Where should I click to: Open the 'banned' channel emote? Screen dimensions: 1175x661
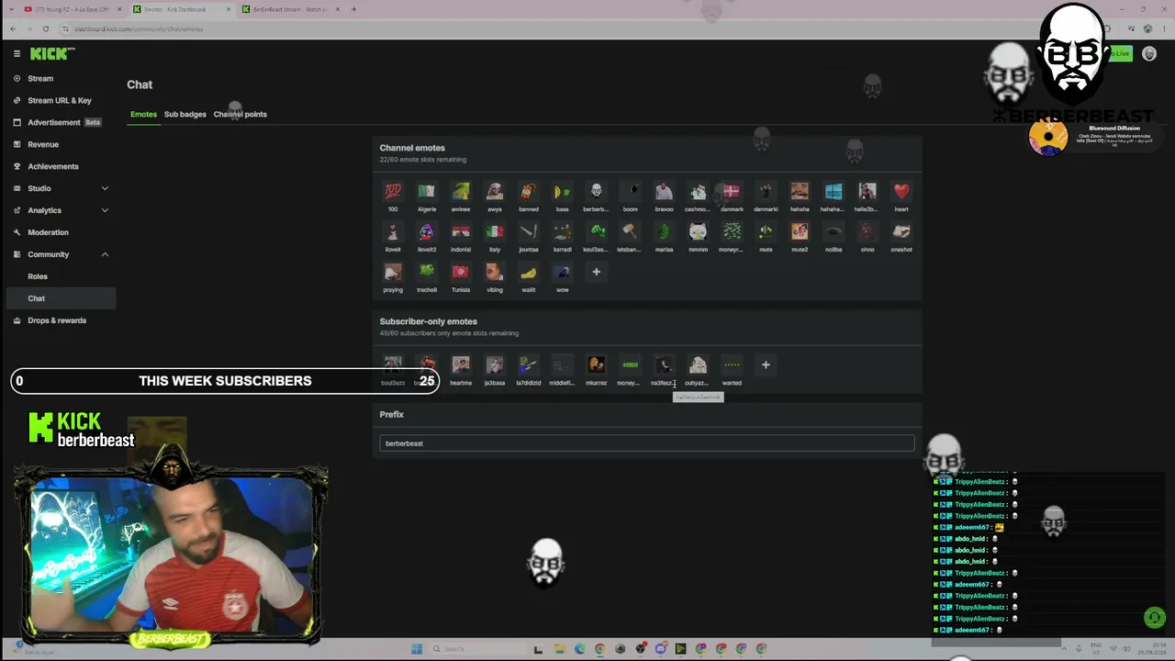tap(529, 192)
